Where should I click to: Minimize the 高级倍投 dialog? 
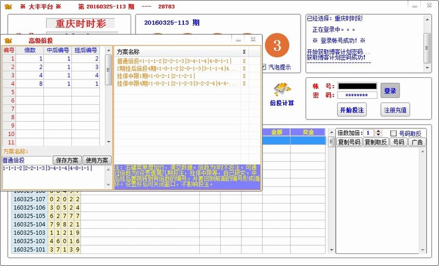point(238,39)
